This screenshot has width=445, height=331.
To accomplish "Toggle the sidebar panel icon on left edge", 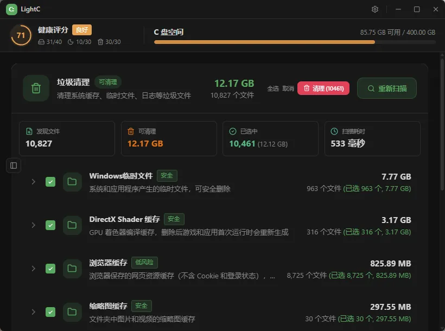I will 14,165.
